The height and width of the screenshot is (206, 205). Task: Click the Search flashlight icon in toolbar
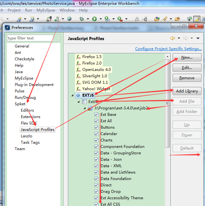[x=165, y=19]
